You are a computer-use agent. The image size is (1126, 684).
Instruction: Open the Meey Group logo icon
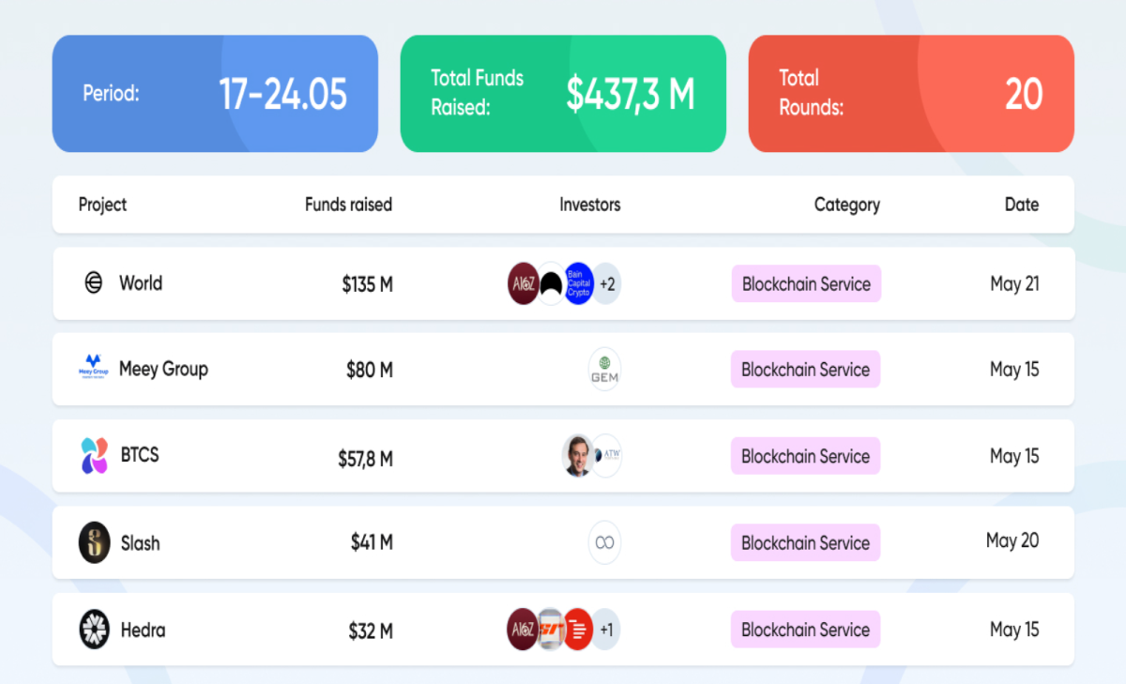(x=94, y=366)
